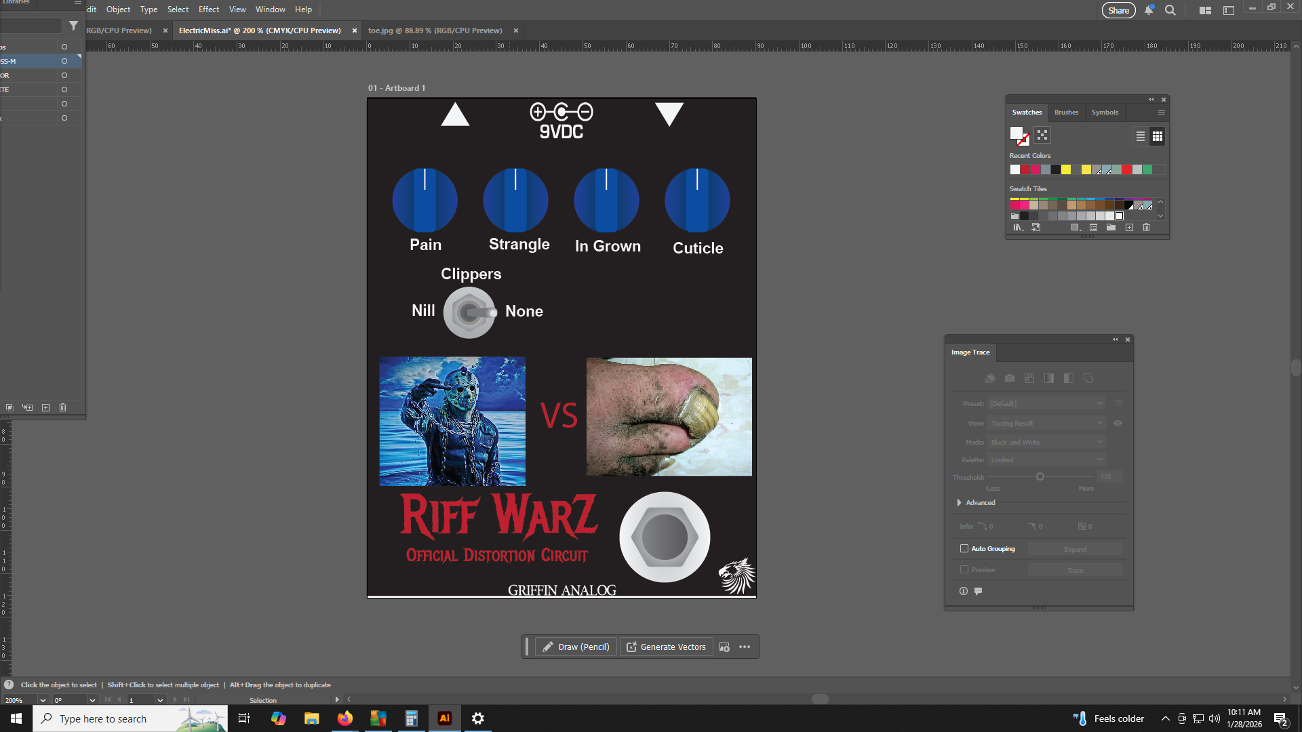The image size is (1302, 732).
Task: Open the Effect menu
Action: pos(208,9)
